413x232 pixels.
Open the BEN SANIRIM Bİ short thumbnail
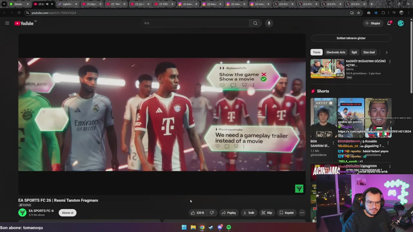click(x=324, y=118)
